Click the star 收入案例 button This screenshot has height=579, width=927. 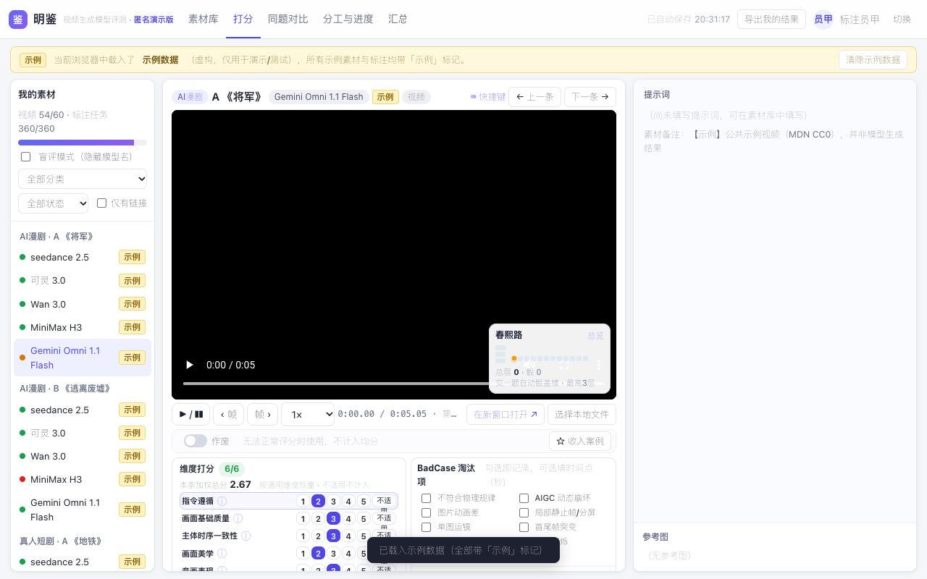click(x=580, y=441)
